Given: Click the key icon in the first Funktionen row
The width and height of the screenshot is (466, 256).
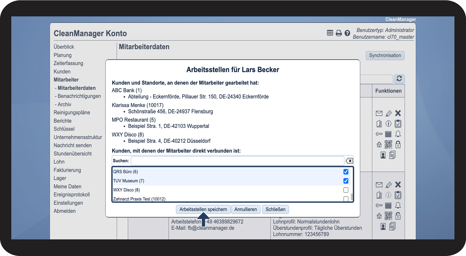Looking at the screenshot, I should coord(379,134).
